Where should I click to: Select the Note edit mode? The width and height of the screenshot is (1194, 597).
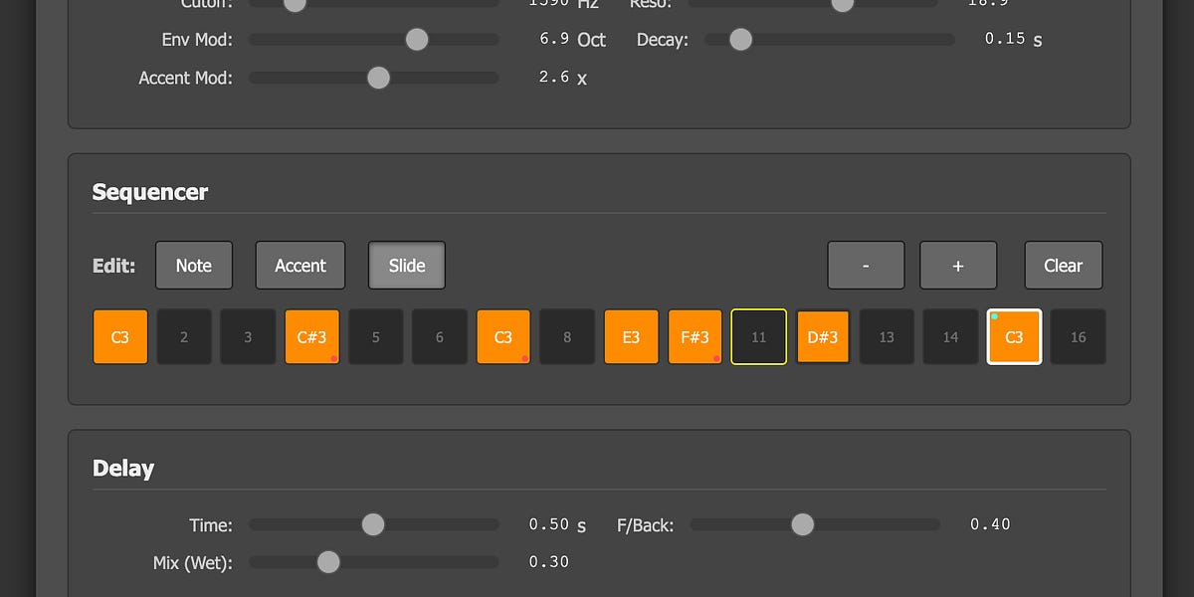click(x=194, y=266)
